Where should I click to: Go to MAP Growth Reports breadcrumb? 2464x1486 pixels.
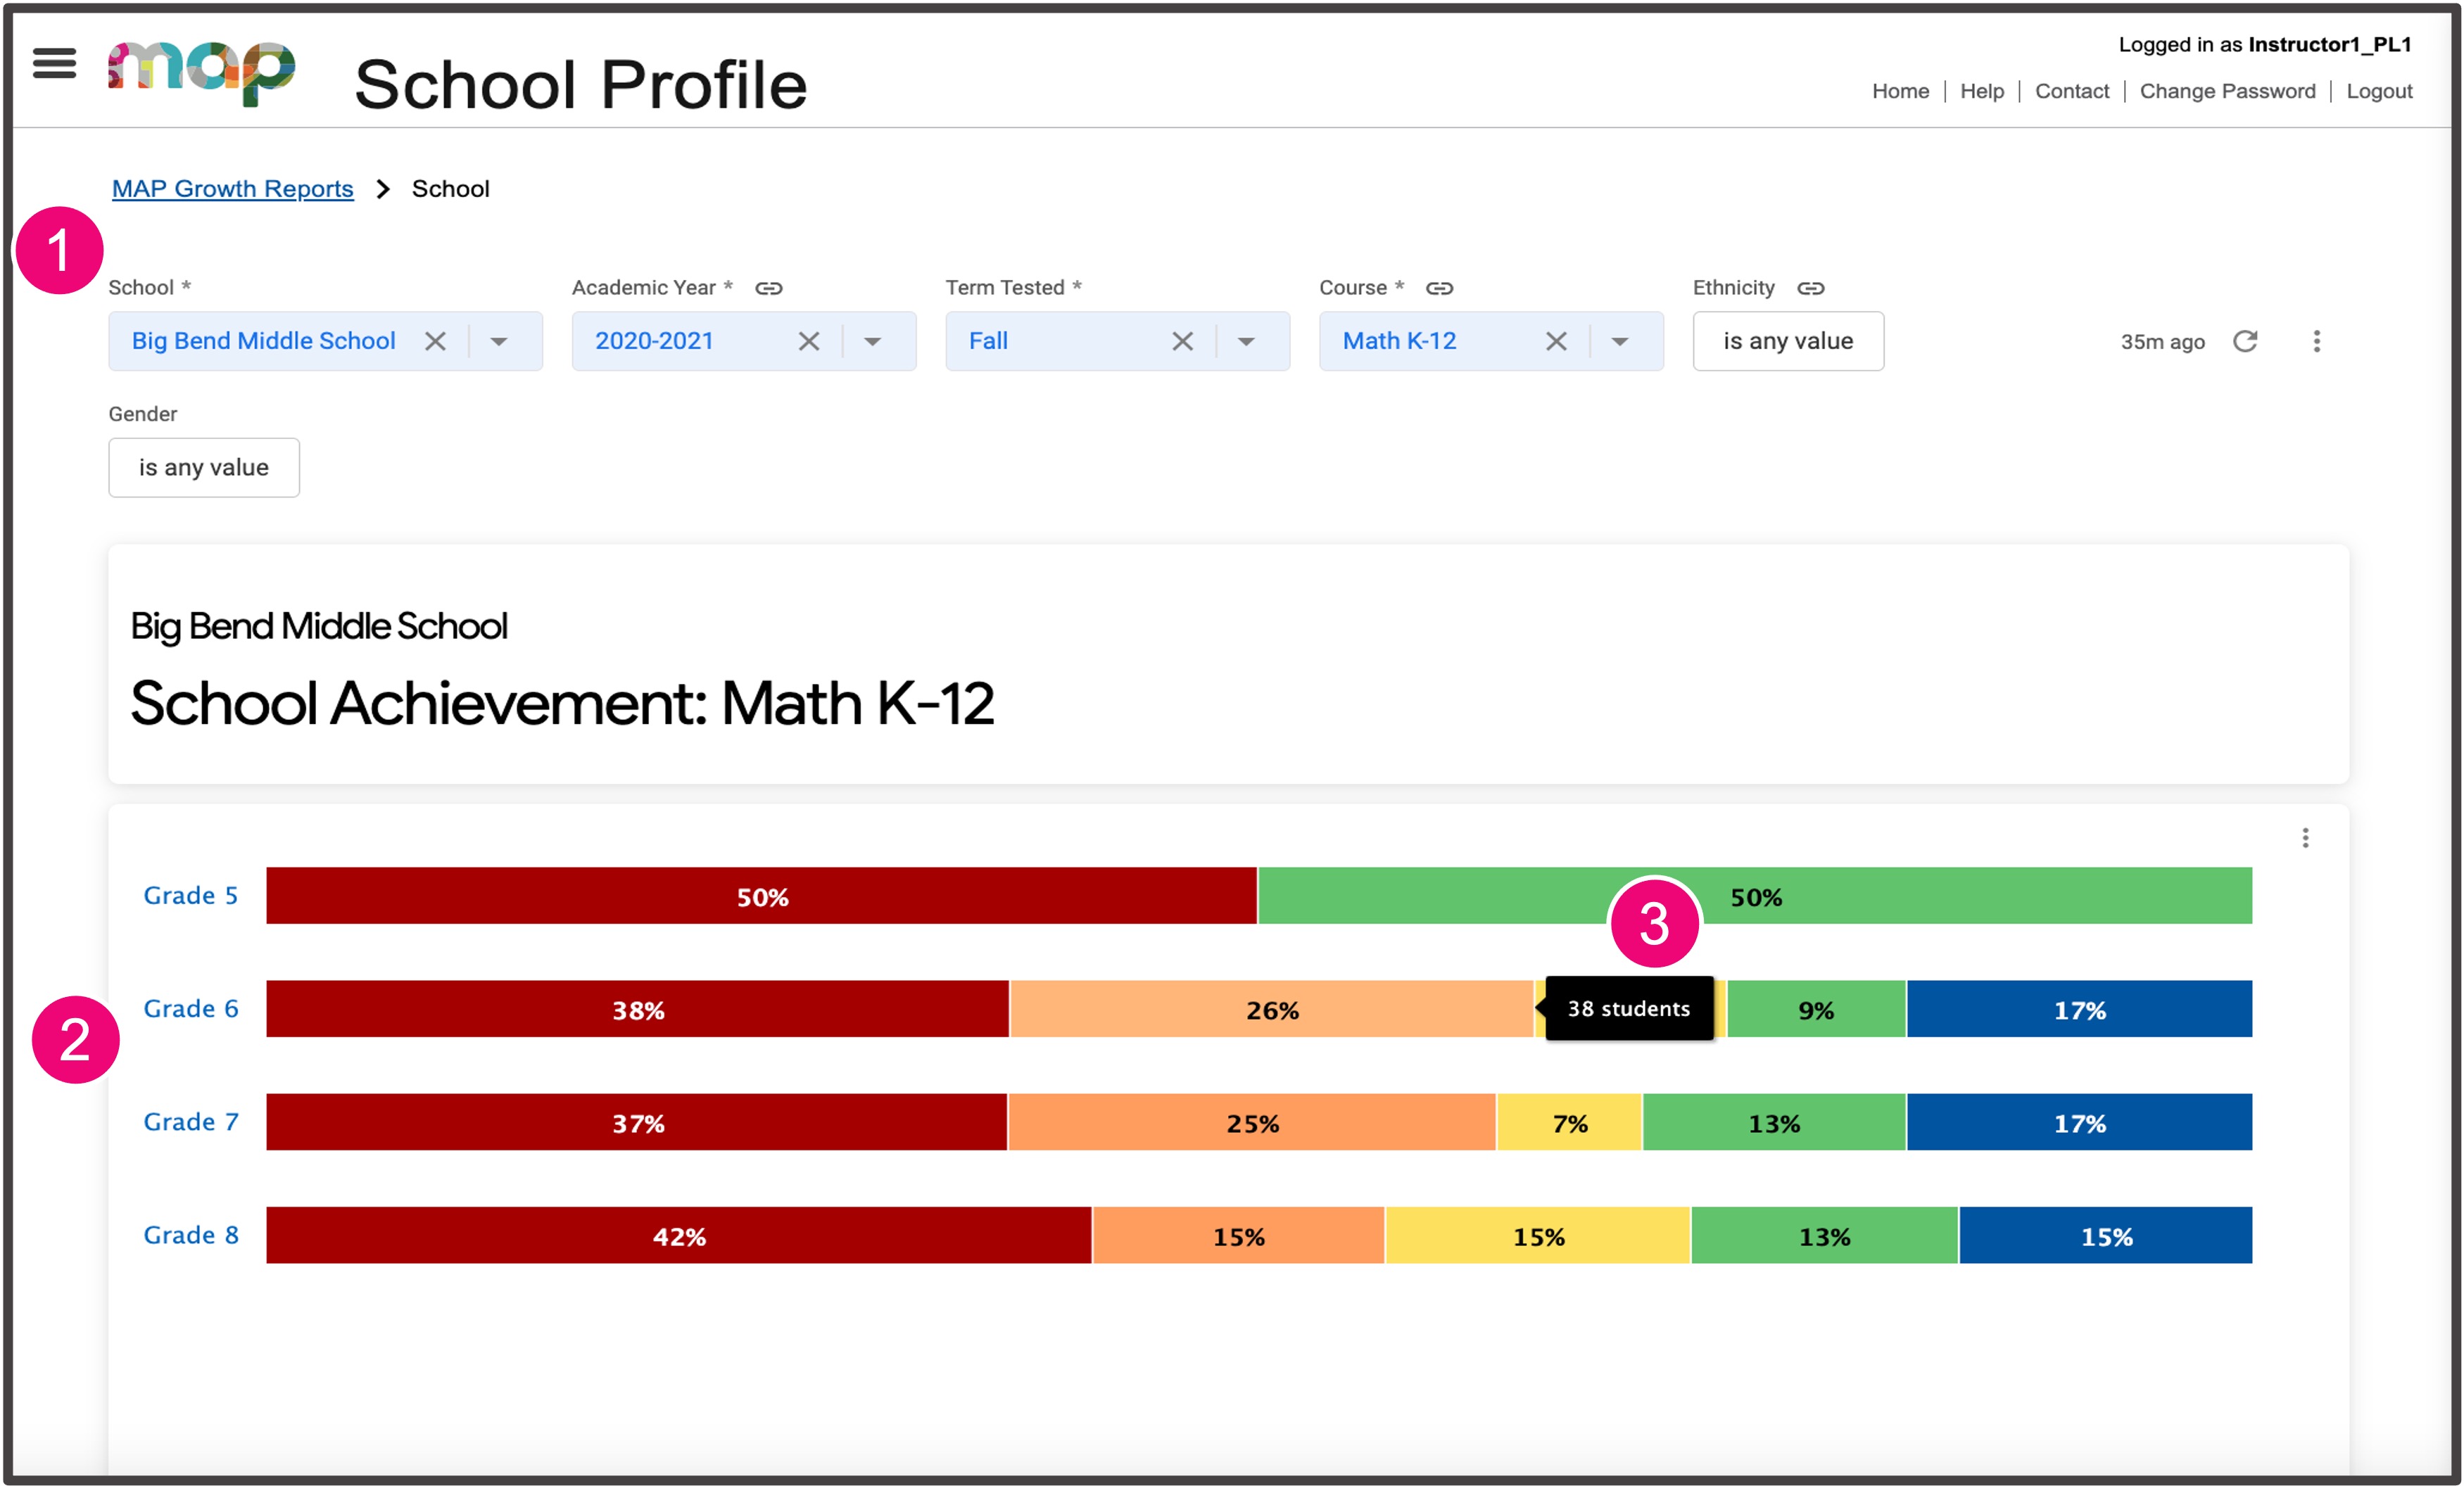click(x=232, y=188)
